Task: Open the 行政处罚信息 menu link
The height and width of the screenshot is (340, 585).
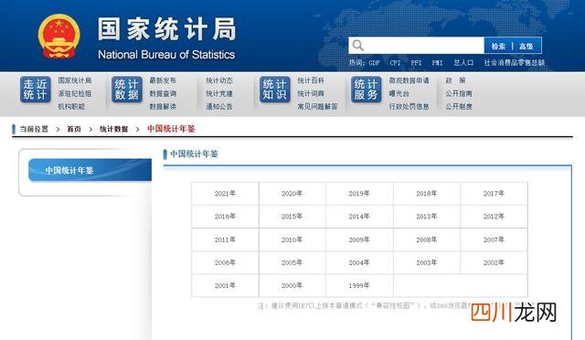Action: pyautogui.click(x=409, y=106)
